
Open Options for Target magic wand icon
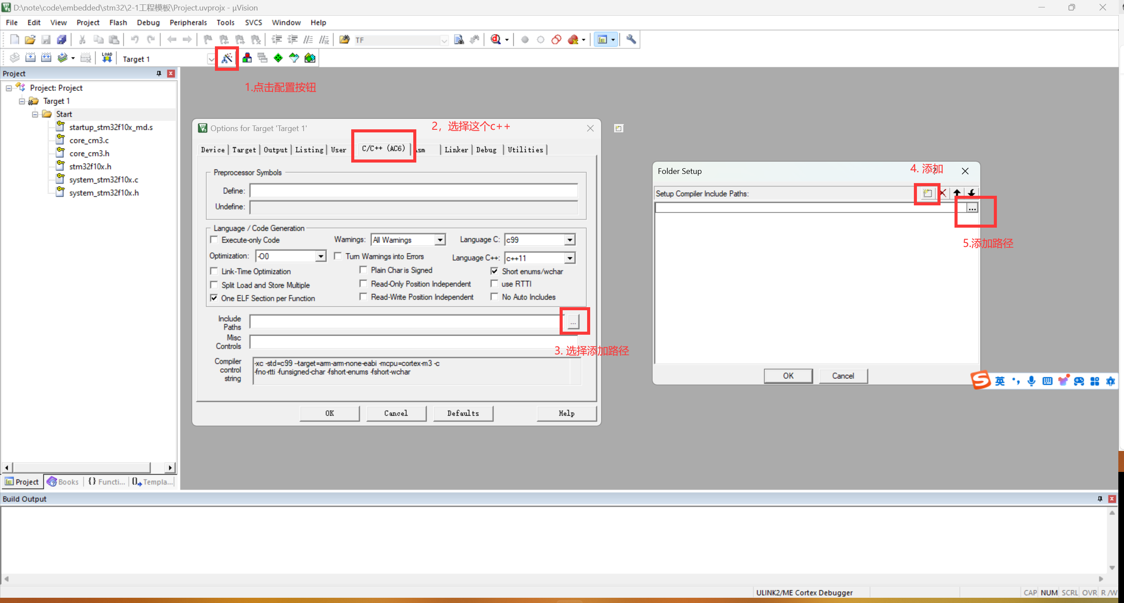[x=227, y=58]
